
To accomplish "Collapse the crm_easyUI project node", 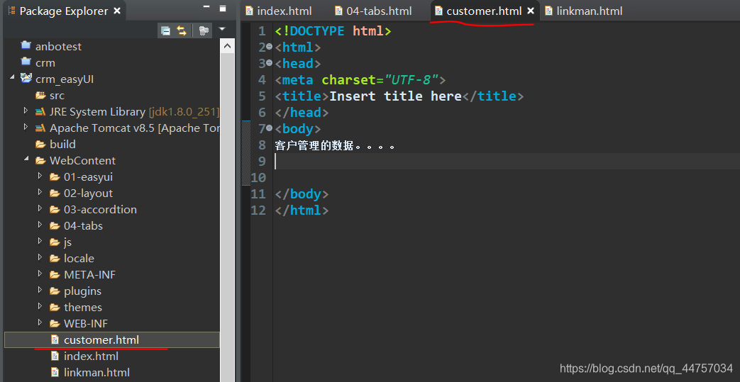I will click(12, 78).
